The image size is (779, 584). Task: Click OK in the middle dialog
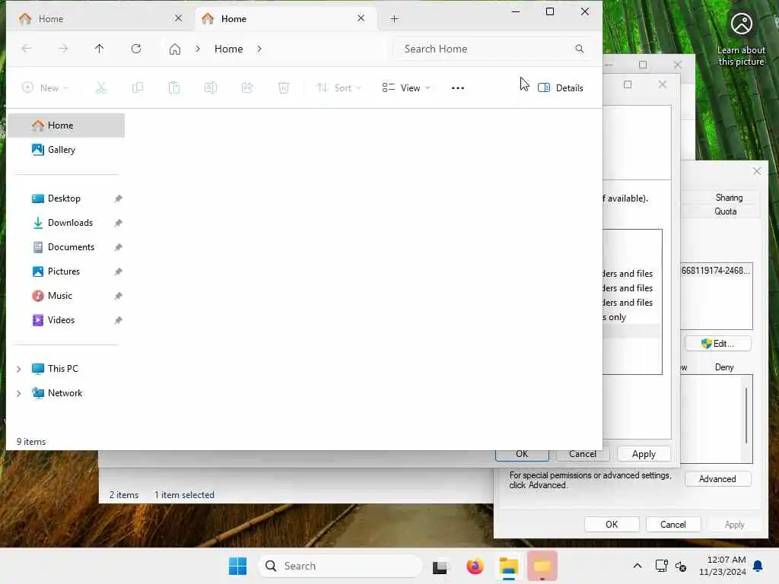point(522,455)
